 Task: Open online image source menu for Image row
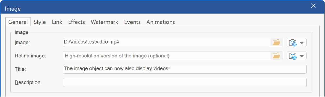[x=297, y=43]
